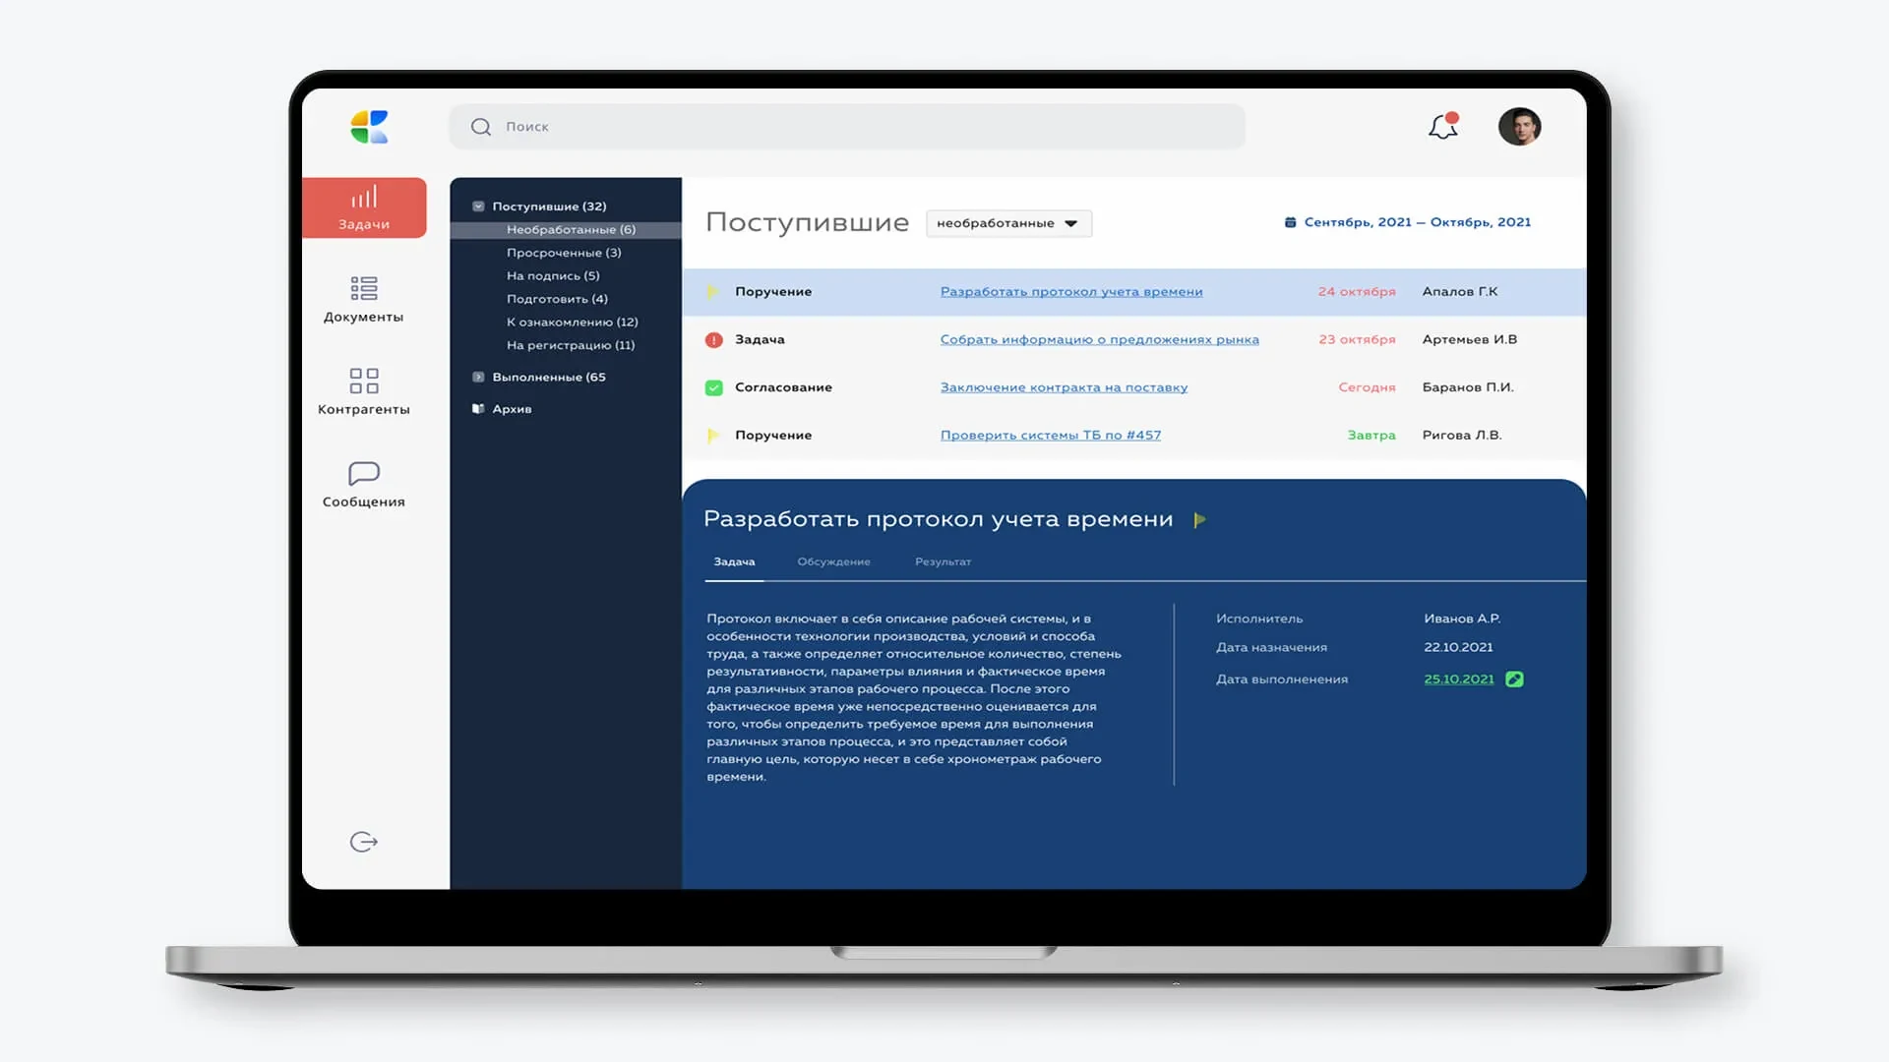
Task: Click assignee Артемьев И.В
Action: click(1470, 339)
